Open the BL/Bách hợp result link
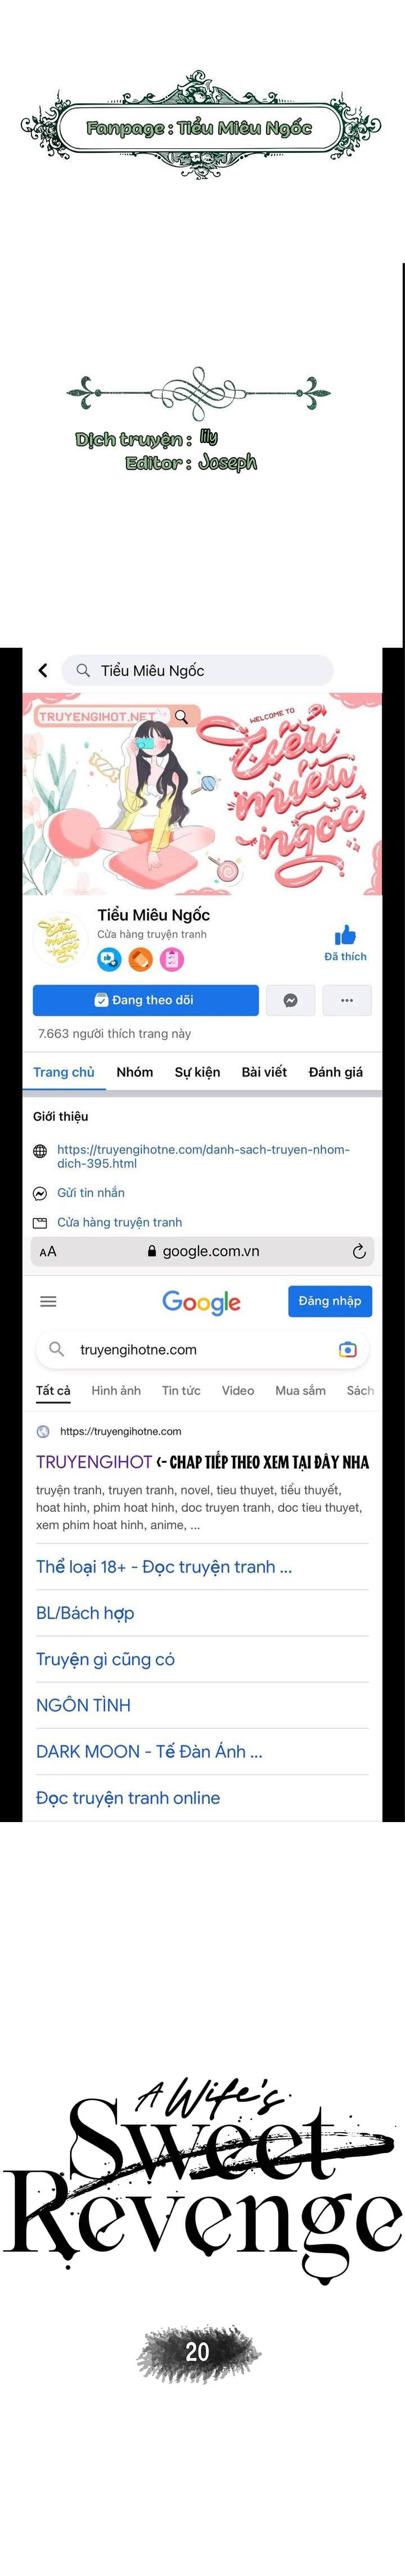405x2576 pixels. [85, 1613]
